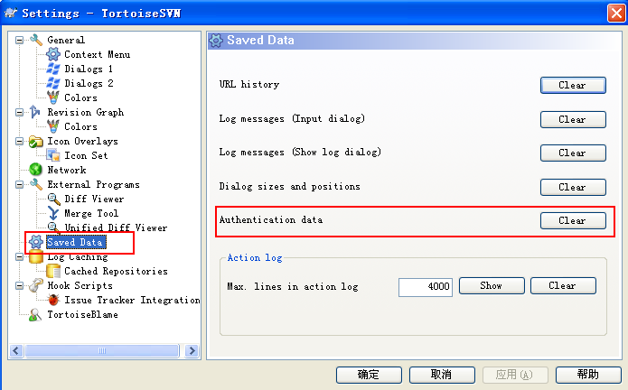Open the Diff Viewer settings
The image size is (628, 390).
point(94,199)
